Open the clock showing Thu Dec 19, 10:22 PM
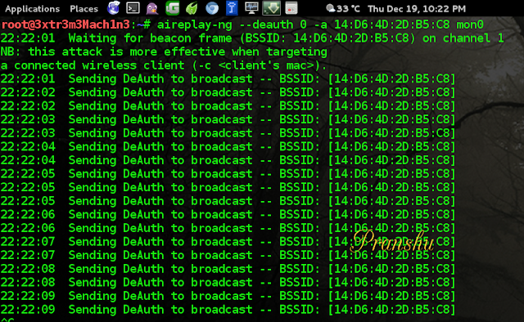Image resolution: width=524 pixels, height=322 pixels. [417, 9]
